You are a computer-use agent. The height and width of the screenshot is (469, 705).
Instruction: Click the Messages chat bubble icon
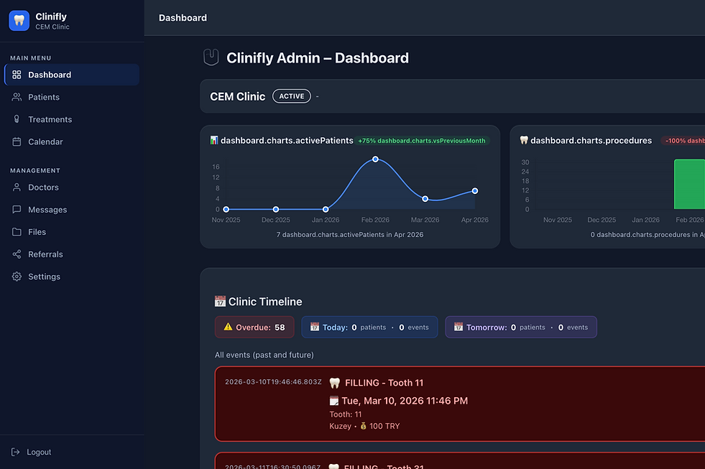(x=17, y=209)
